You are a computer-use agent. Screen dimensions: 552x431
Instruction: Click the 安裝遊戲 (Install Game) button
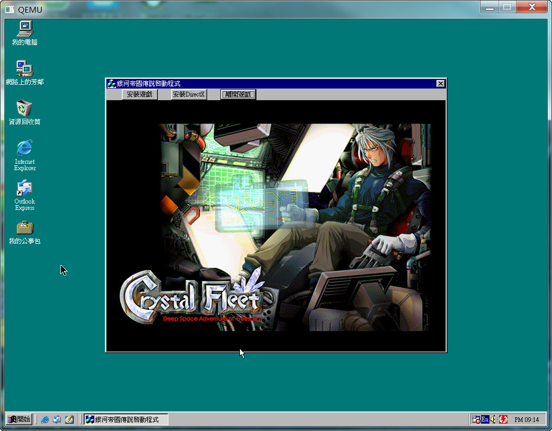click(139, 95)
